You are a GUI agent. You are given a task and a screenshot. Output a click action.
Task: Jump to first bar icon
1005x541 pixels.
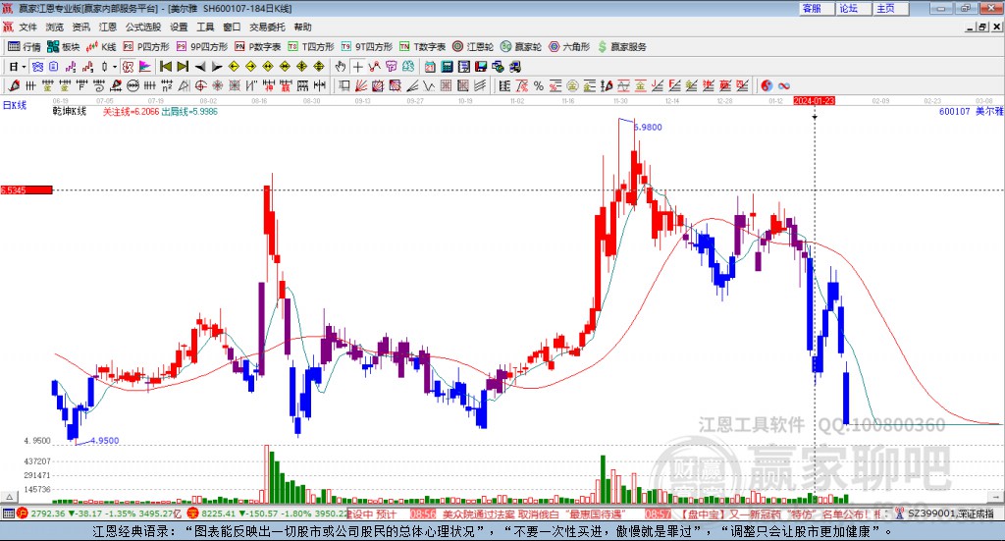tap(165, 67)
